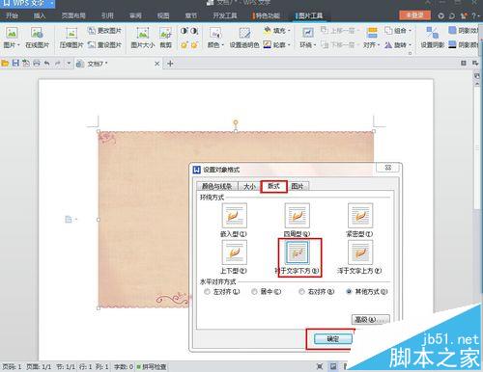This screenshot has height=372, width=483.
Task: Select the 四周型 square wrapping option
Action: (x=297, y=220)
